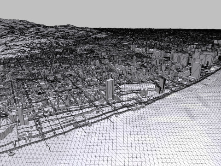Select the tall central skyscraper model
The height and width of the screenshot is (166, 221).
[110, 89]
